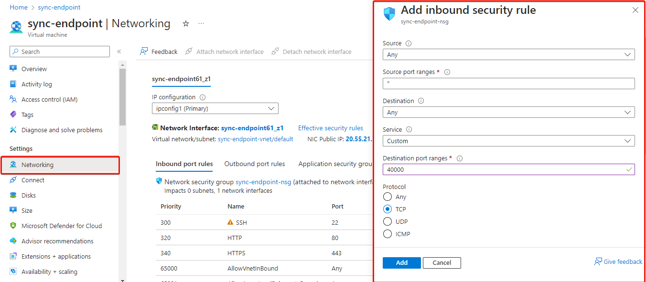This screenshot has height=282, width=646.
Task: Click the Priority column header
Action: tap(171, 207)
